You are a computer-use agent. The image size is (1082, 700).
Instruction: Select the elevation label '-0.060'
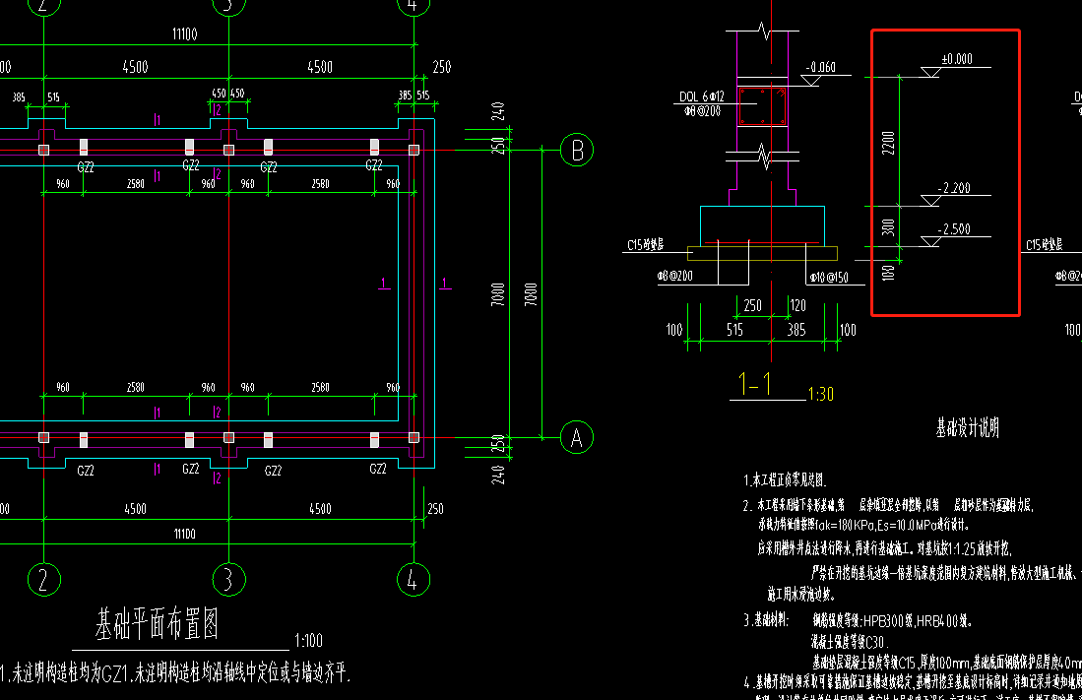820,67
